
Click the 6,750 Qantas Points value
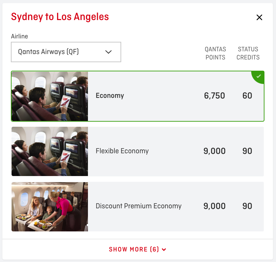215,96
